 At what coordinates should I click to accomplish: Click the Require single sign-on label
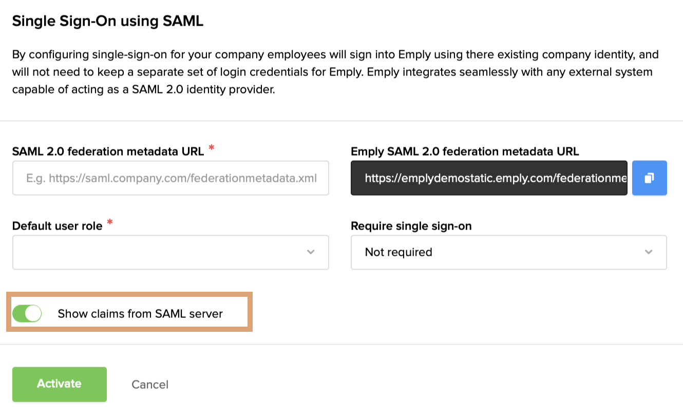coord(411,226)
